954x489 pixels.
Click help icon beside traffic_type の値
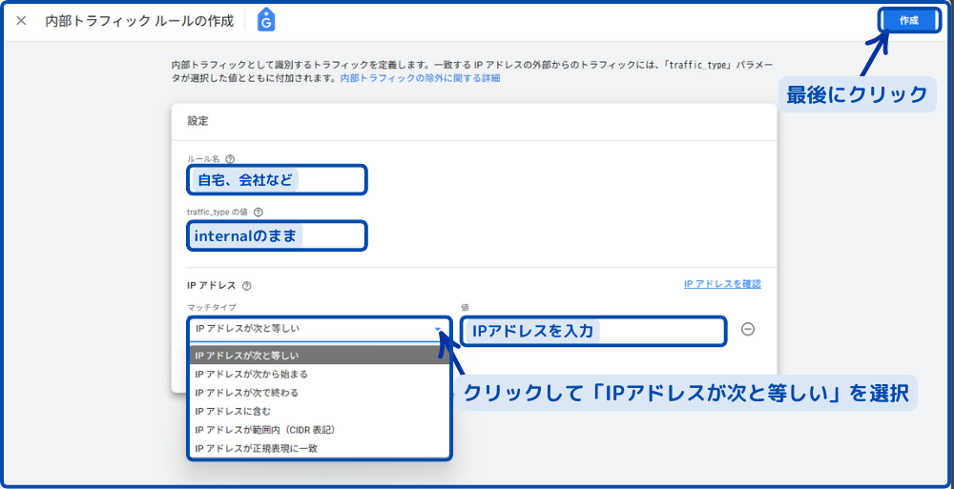(258, 213)
